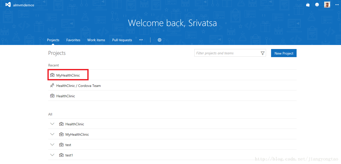Open MyHealthClinic under All projects
This screenshot has height=164, width=341.
point(77,134)
